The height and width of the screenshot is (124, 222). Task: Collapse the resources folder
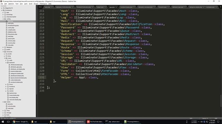[x=3, y=52]
